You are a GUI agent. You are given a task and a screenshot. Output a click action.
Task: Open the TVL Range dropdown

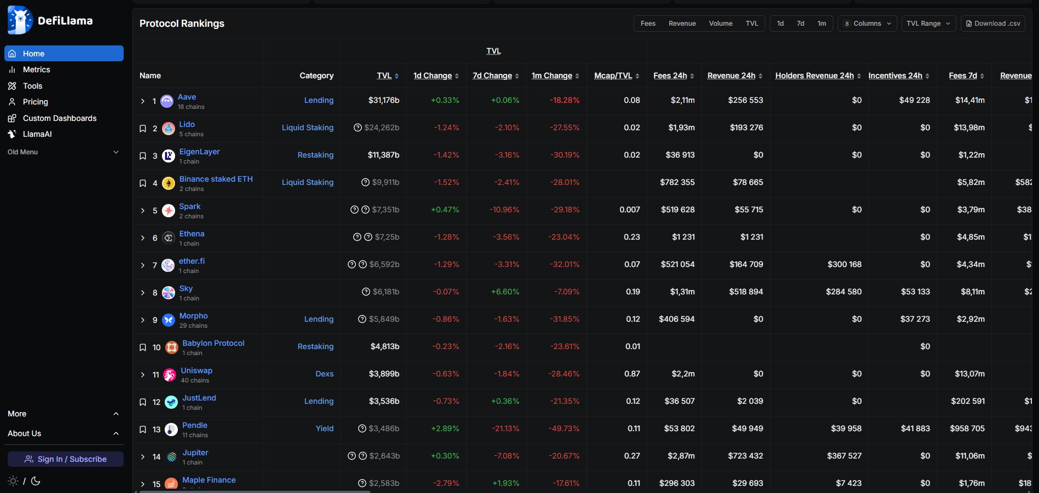pyautogui.click(x=928, y=24)
